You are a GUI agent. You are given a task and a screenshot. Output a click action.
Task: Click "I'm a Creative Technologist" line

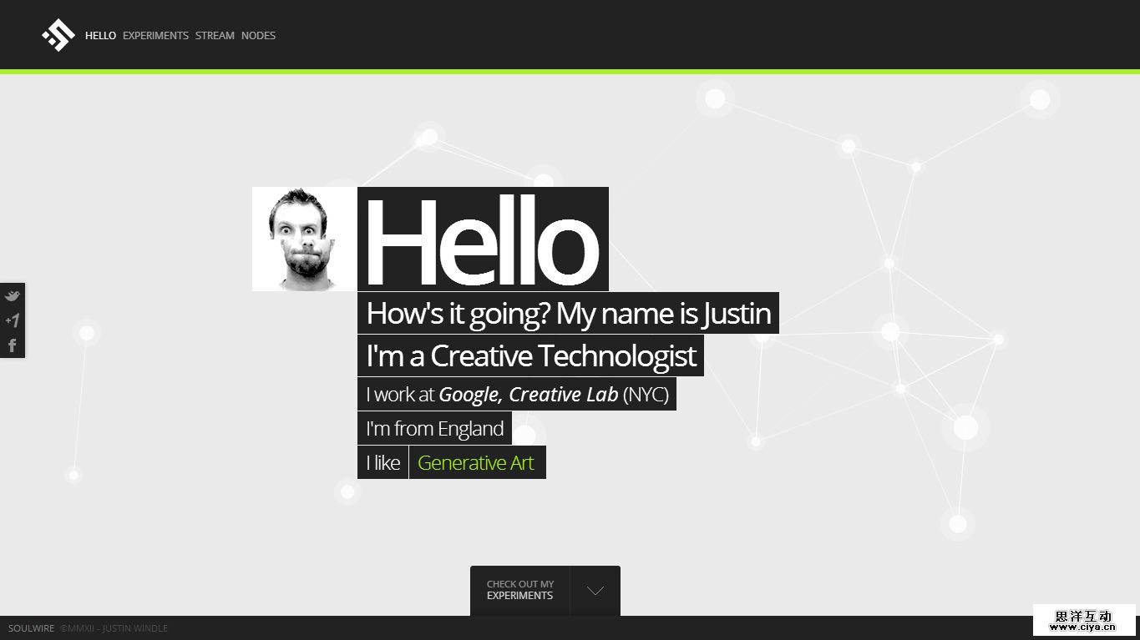530,355
